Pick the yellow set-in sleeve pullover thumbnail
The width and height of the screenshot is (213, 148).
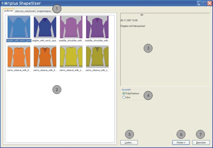(71, 57)
